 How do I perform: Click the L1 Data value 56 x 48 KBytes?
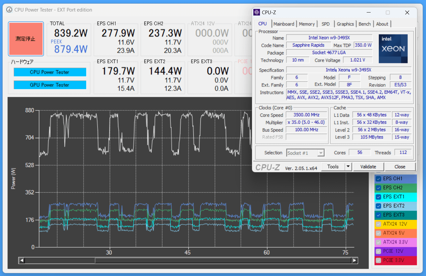[x=372, y=115]
